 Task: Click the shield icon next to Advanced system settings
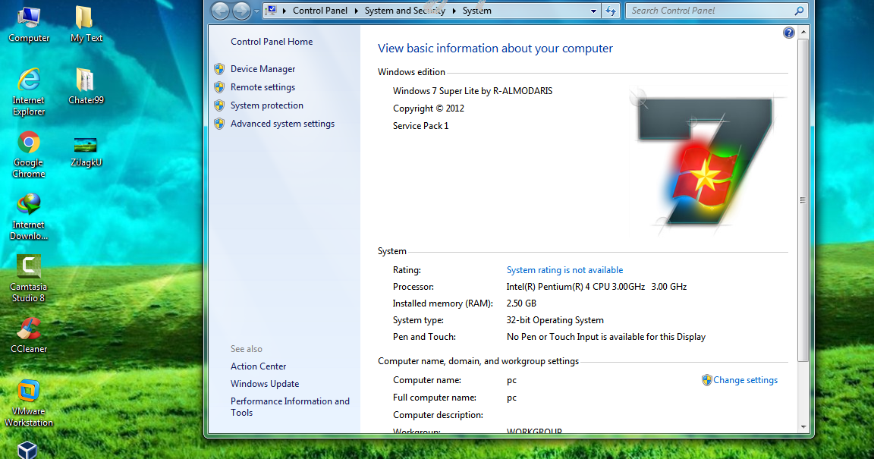point(219,124)
